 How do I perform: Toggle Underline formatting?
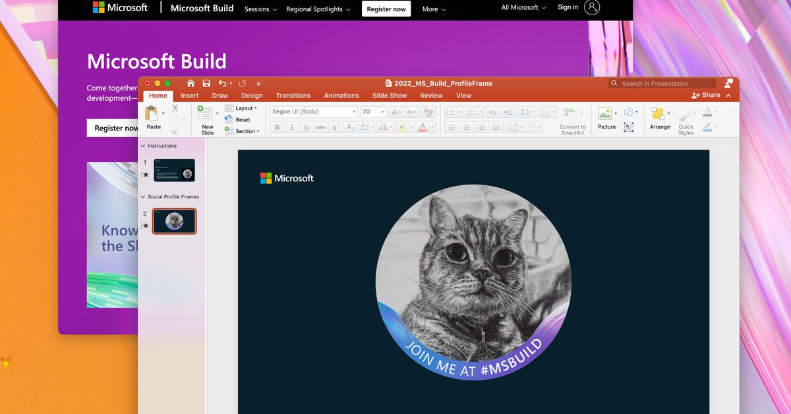coord(307,127)
